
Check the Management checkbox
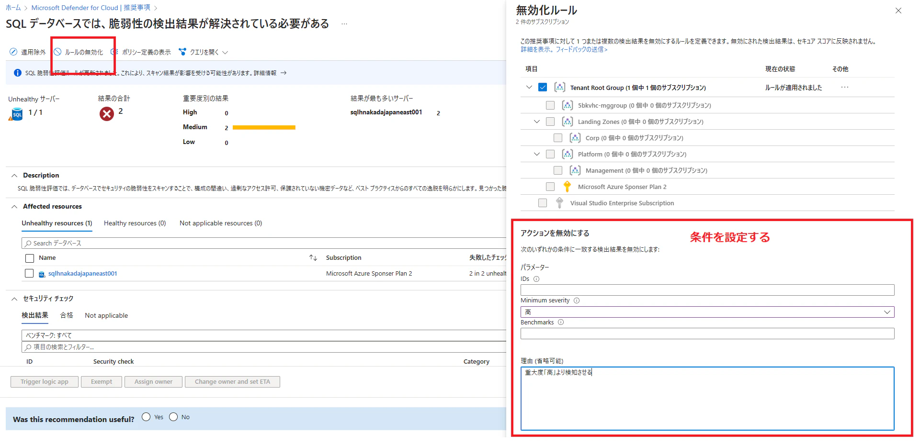[558, 170]
